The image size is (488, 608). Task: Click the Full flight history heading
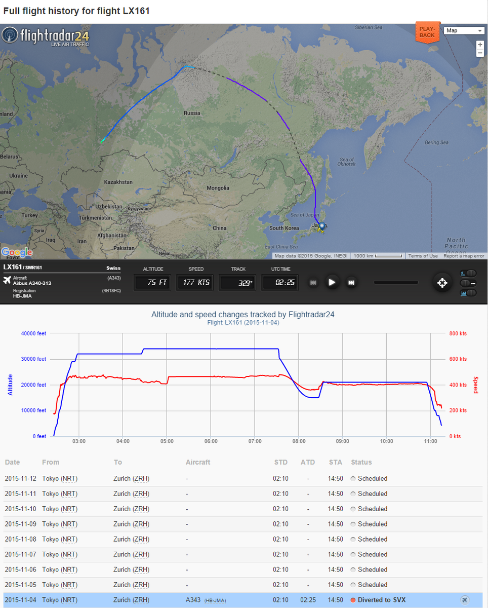point(76,11)
